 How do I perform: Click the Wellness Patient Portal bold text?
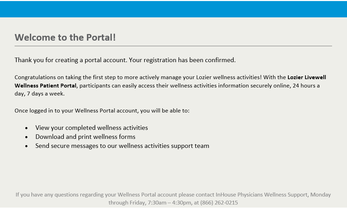[46, 86]
